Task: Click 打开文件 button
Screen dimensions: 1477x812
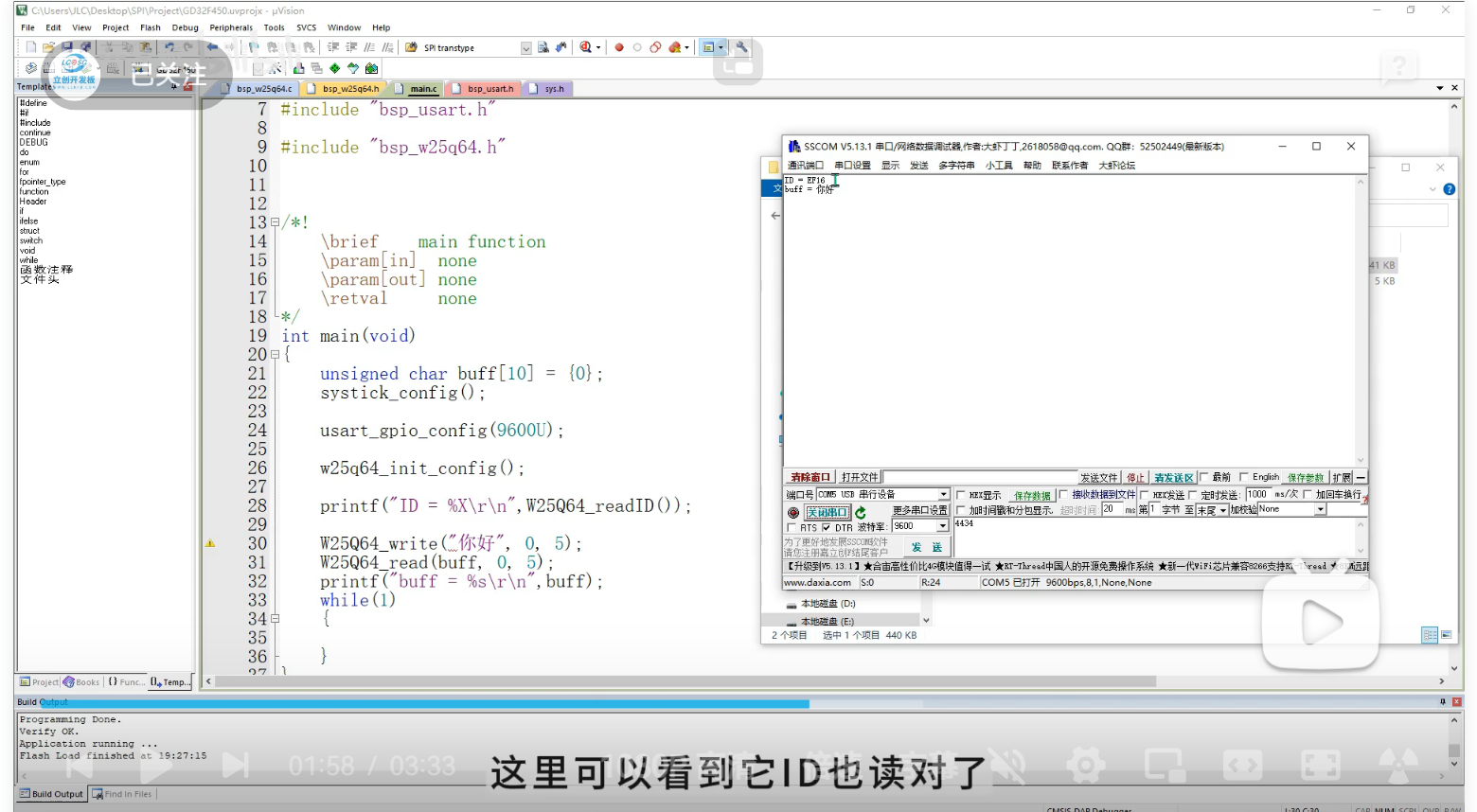Action: [x=861, y=477]
